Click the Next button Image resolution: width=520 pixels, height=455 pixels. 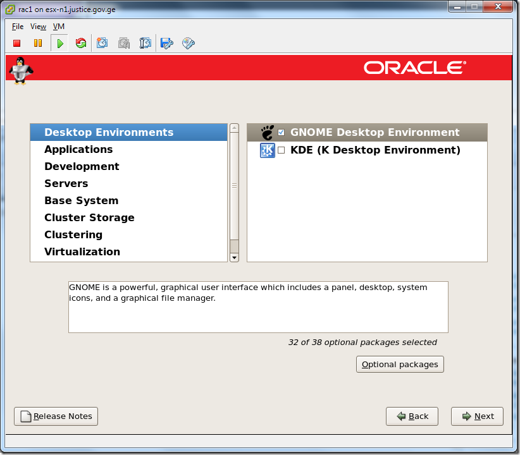(476, 416)
